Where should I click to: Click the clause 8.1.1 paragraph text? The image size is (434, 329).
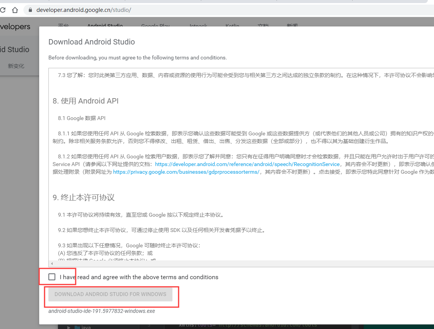coord(243,137)
